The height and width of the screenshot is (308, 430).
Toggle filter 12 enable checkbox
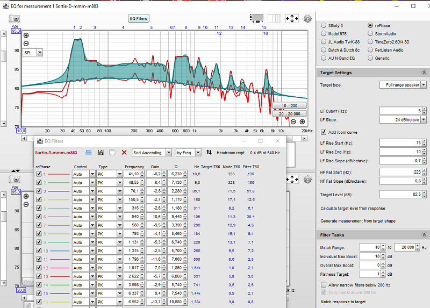tap(39, 268)
